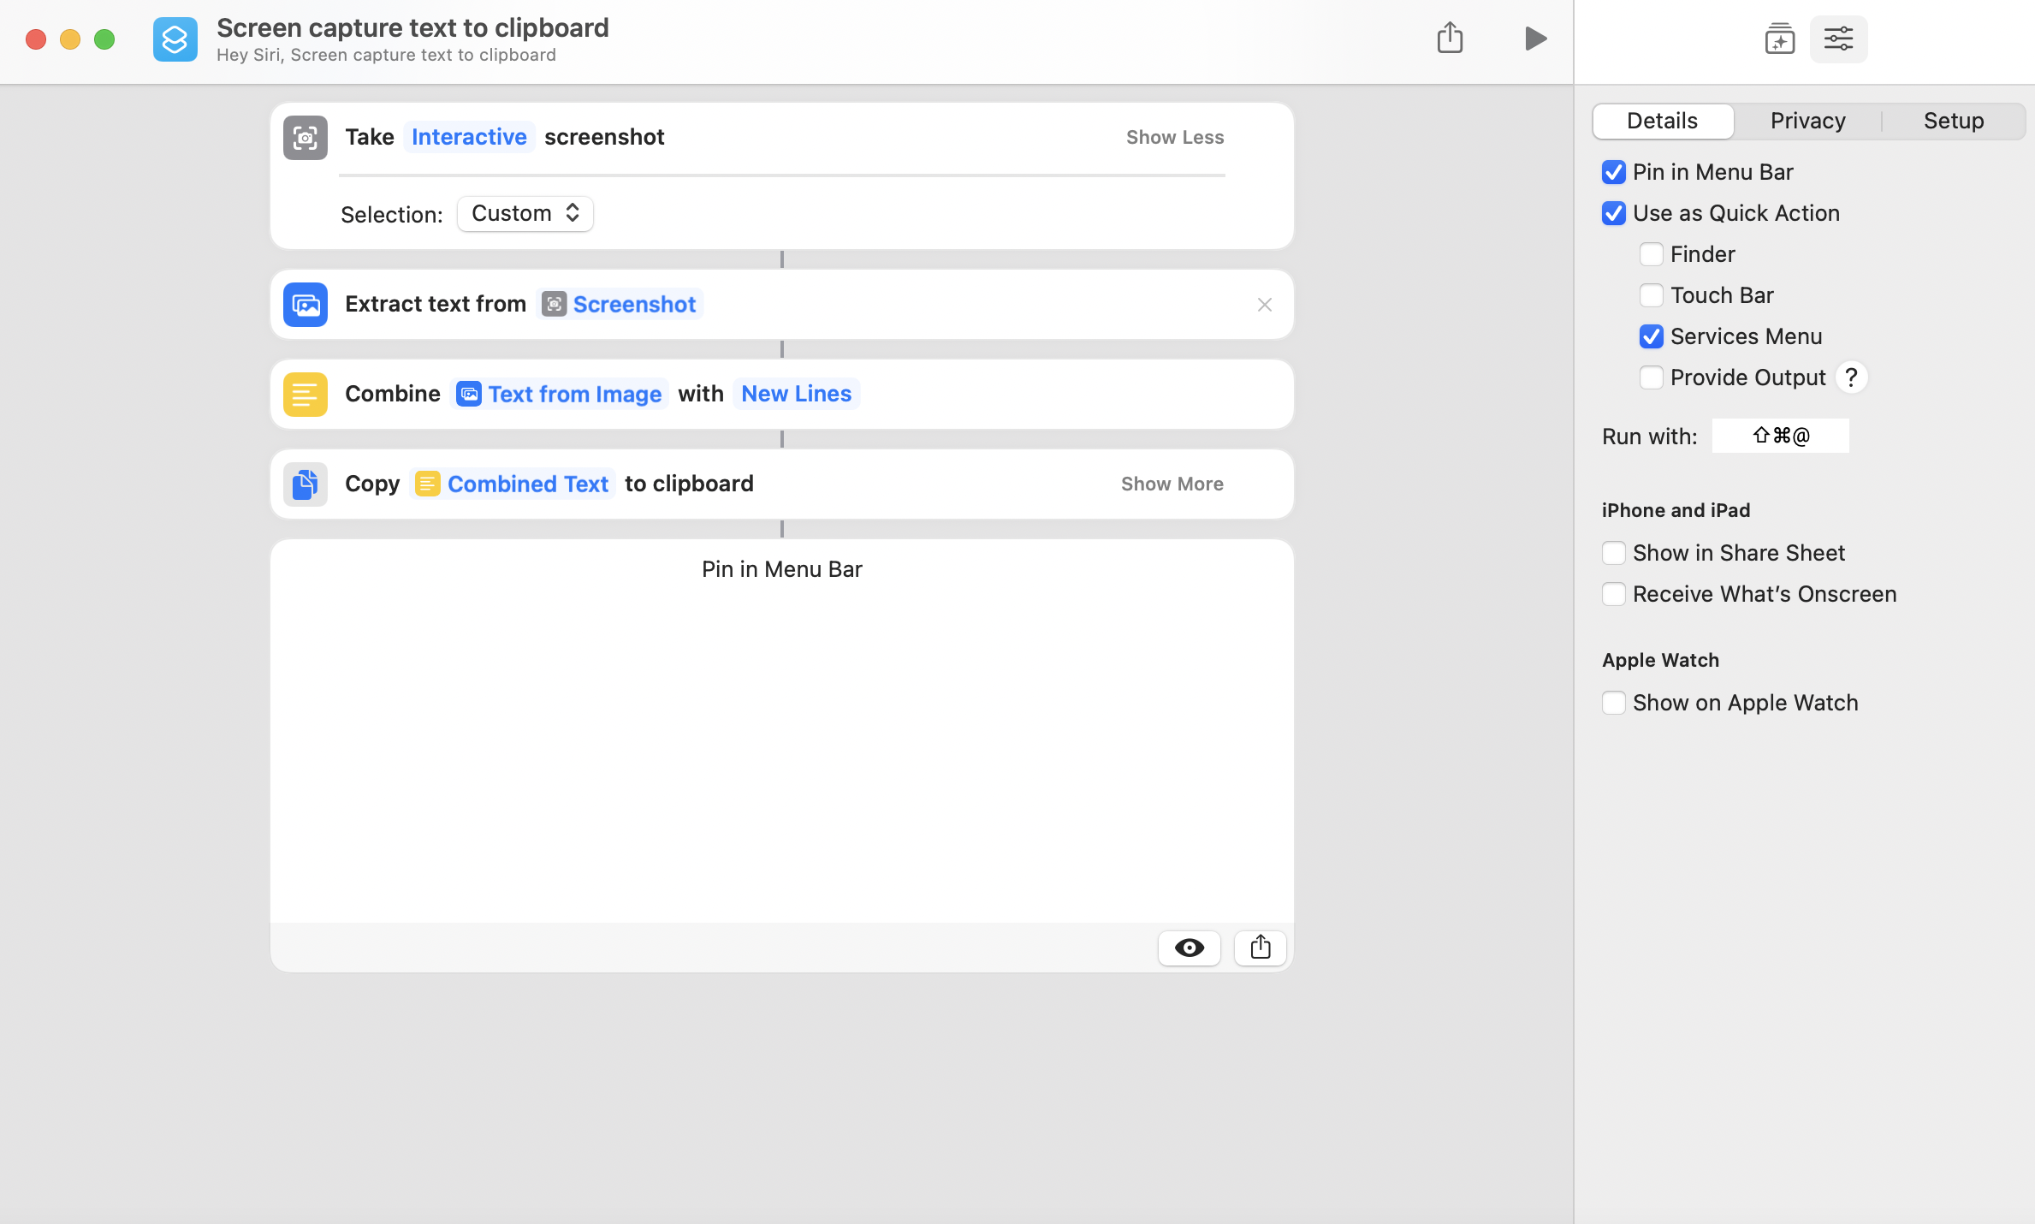Click the Extract Text from Image icon
The height and width of the screenshot is (1224, 2035).
point(306,304)
